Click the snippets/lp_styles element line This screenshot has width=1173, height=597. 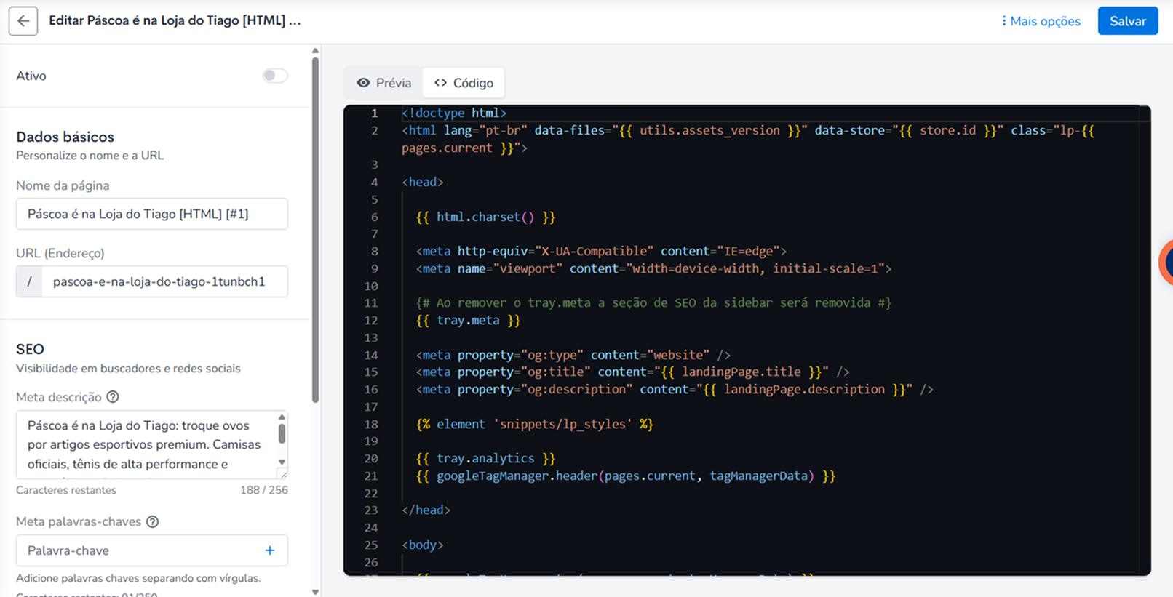[x=535, y=424]
